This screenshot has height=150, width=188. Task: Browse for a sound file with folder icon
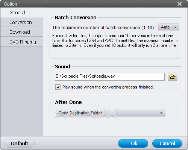173,76
